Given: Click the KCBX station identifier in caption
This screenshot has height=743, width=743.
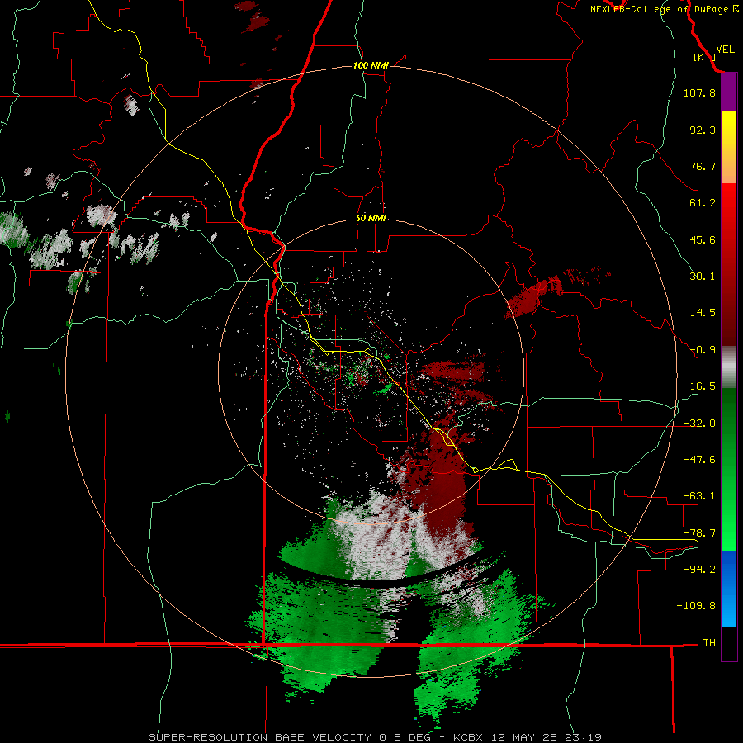Looking at the screenshot, I should (x=468, y=737).
